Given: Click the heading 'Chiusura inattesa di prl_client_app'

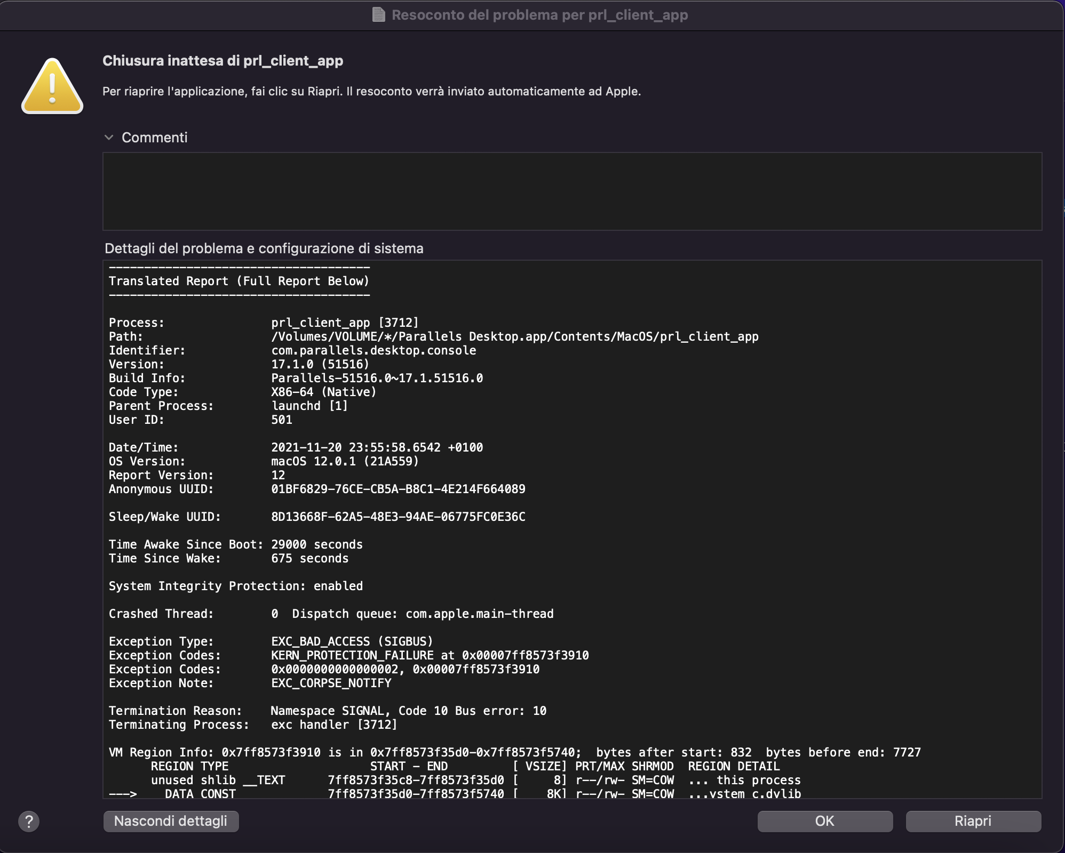Looking at the screenshot, I should (x=222, y=61).
